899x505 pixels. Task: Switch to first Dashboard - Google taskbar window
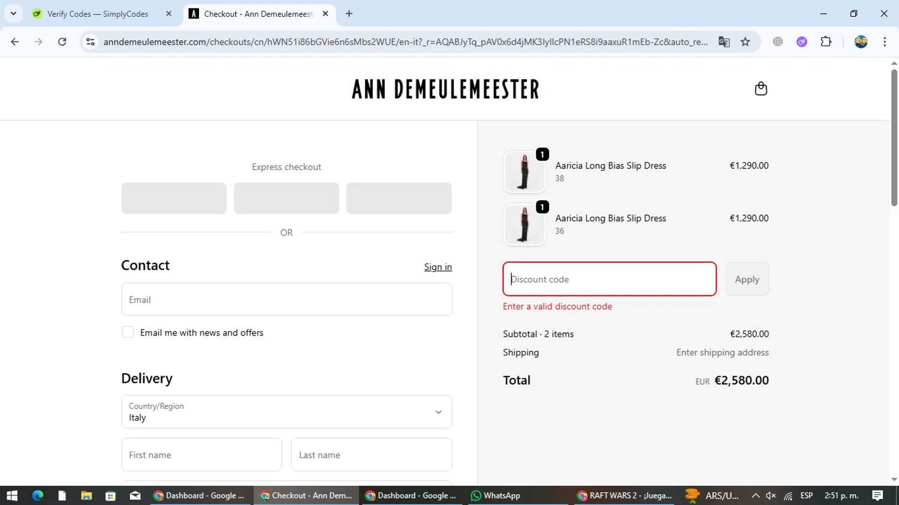point(200,495)
